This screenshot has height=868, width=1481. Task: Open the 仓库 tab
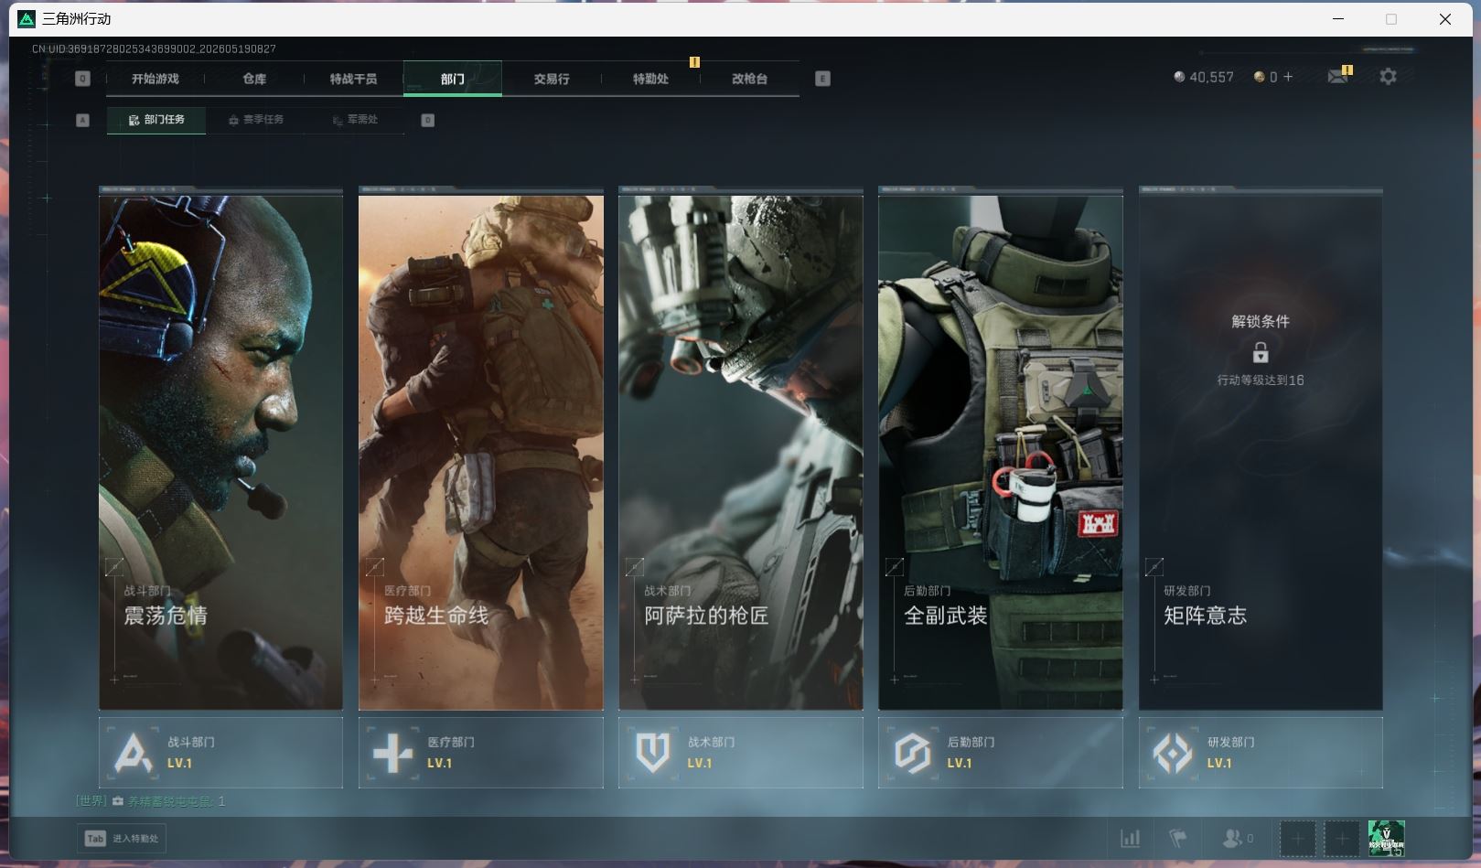click(254, 79)
